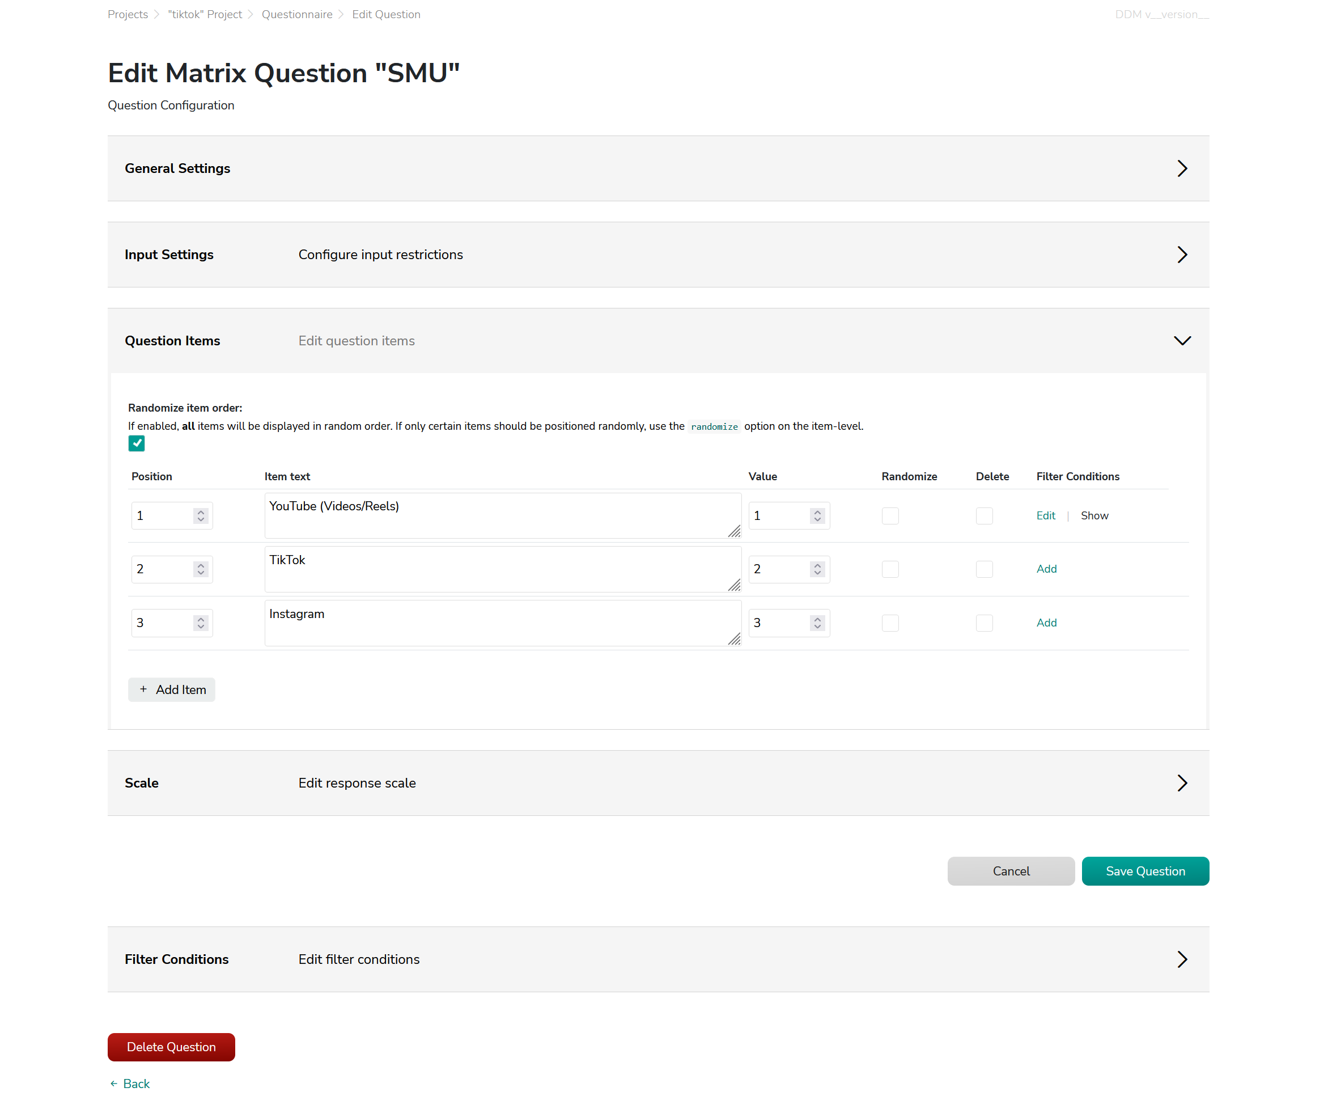Click value stepper arrows for TikTok item
1328x1096 pixels.
(817, 569)
